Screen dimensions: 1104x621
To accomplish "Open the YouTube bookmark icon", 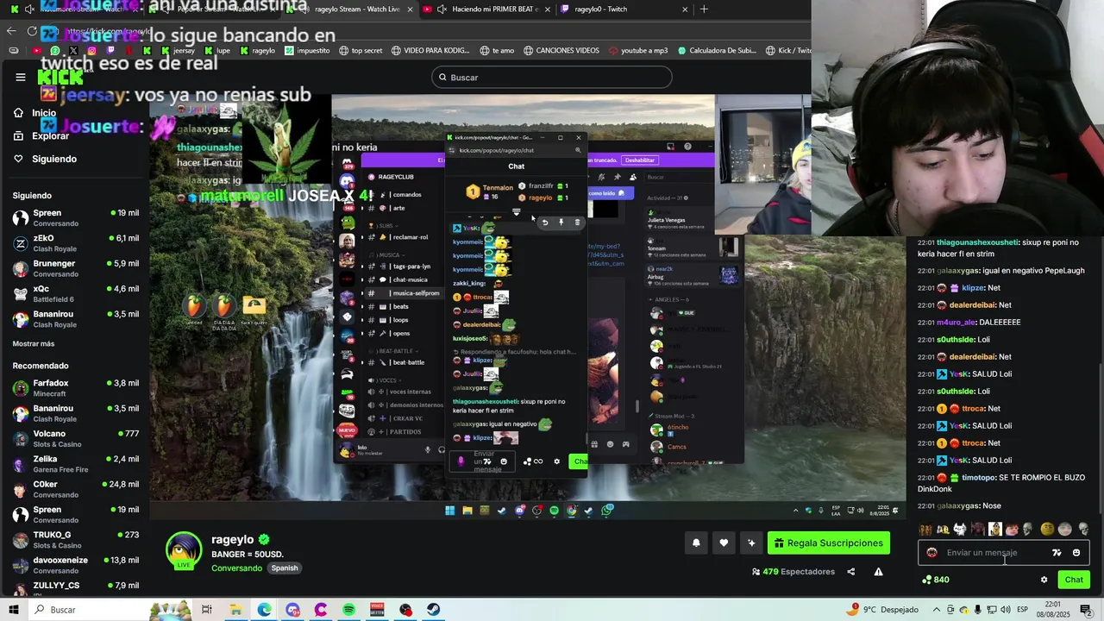I will [x=37, y=51].
